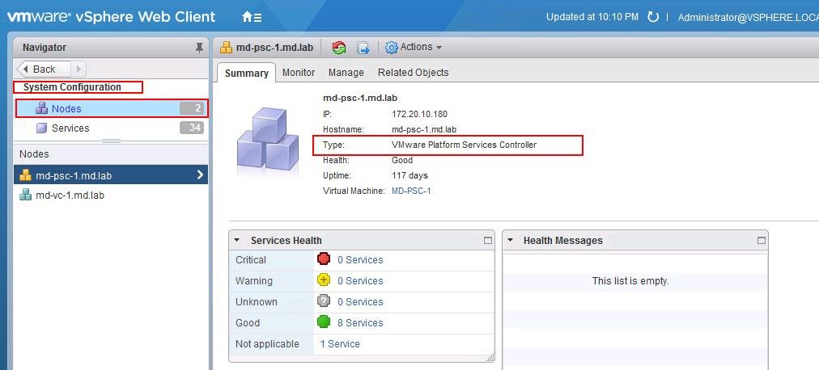Click the VMware vSphere Web Client logo

(x=111, y=17)
